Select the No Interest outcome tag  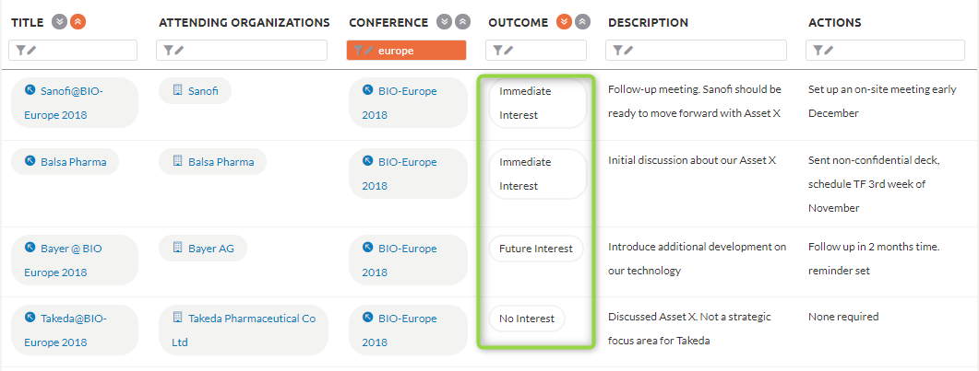coord(526,319)
